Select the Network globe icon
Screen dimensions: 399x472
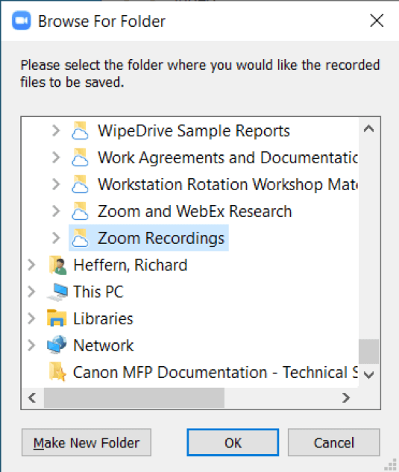coord(57,345)
